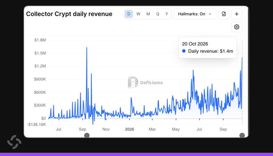This screenshot has height=156, width=273.
Task: Click the '$1.2M' y-axis label
Action: click(40, 66)
